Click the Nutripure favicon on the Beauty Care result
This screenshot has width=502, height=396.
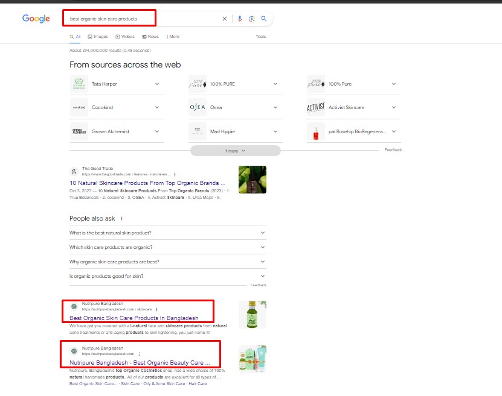74,351
